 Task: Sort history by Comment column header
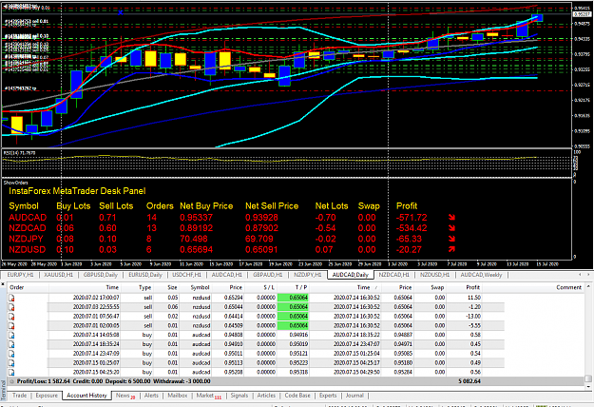tap(568, 287)
